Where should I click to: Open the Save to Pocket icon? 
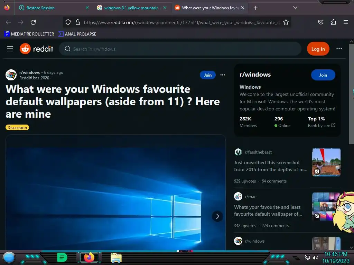320,22
